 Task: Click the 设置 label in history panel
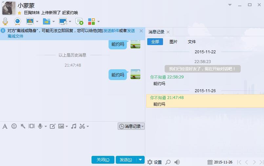pos(158,162)
